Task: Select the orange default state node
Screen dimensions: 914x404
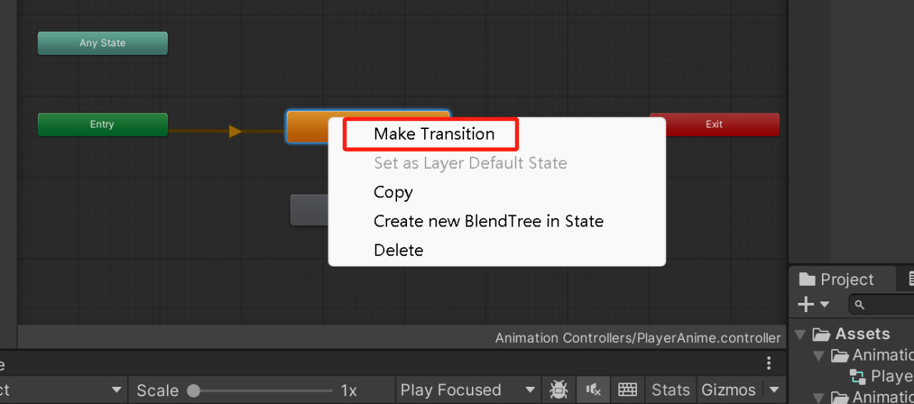Action: click(307, 126)
